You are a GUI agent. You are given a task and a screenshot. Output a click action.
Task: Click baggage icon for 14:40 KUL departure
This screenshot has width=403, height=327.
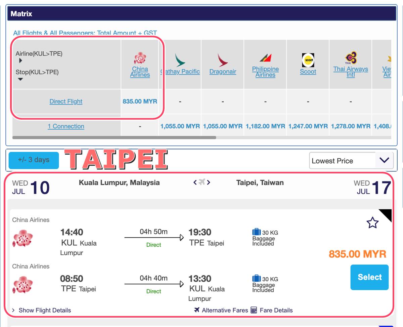click(256, 232)
